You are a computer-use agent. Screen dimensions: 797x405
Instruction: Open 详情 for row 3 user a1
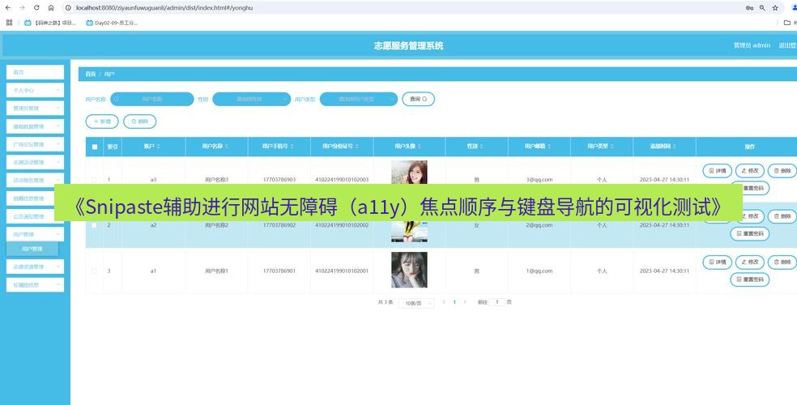tap(717, 262)
